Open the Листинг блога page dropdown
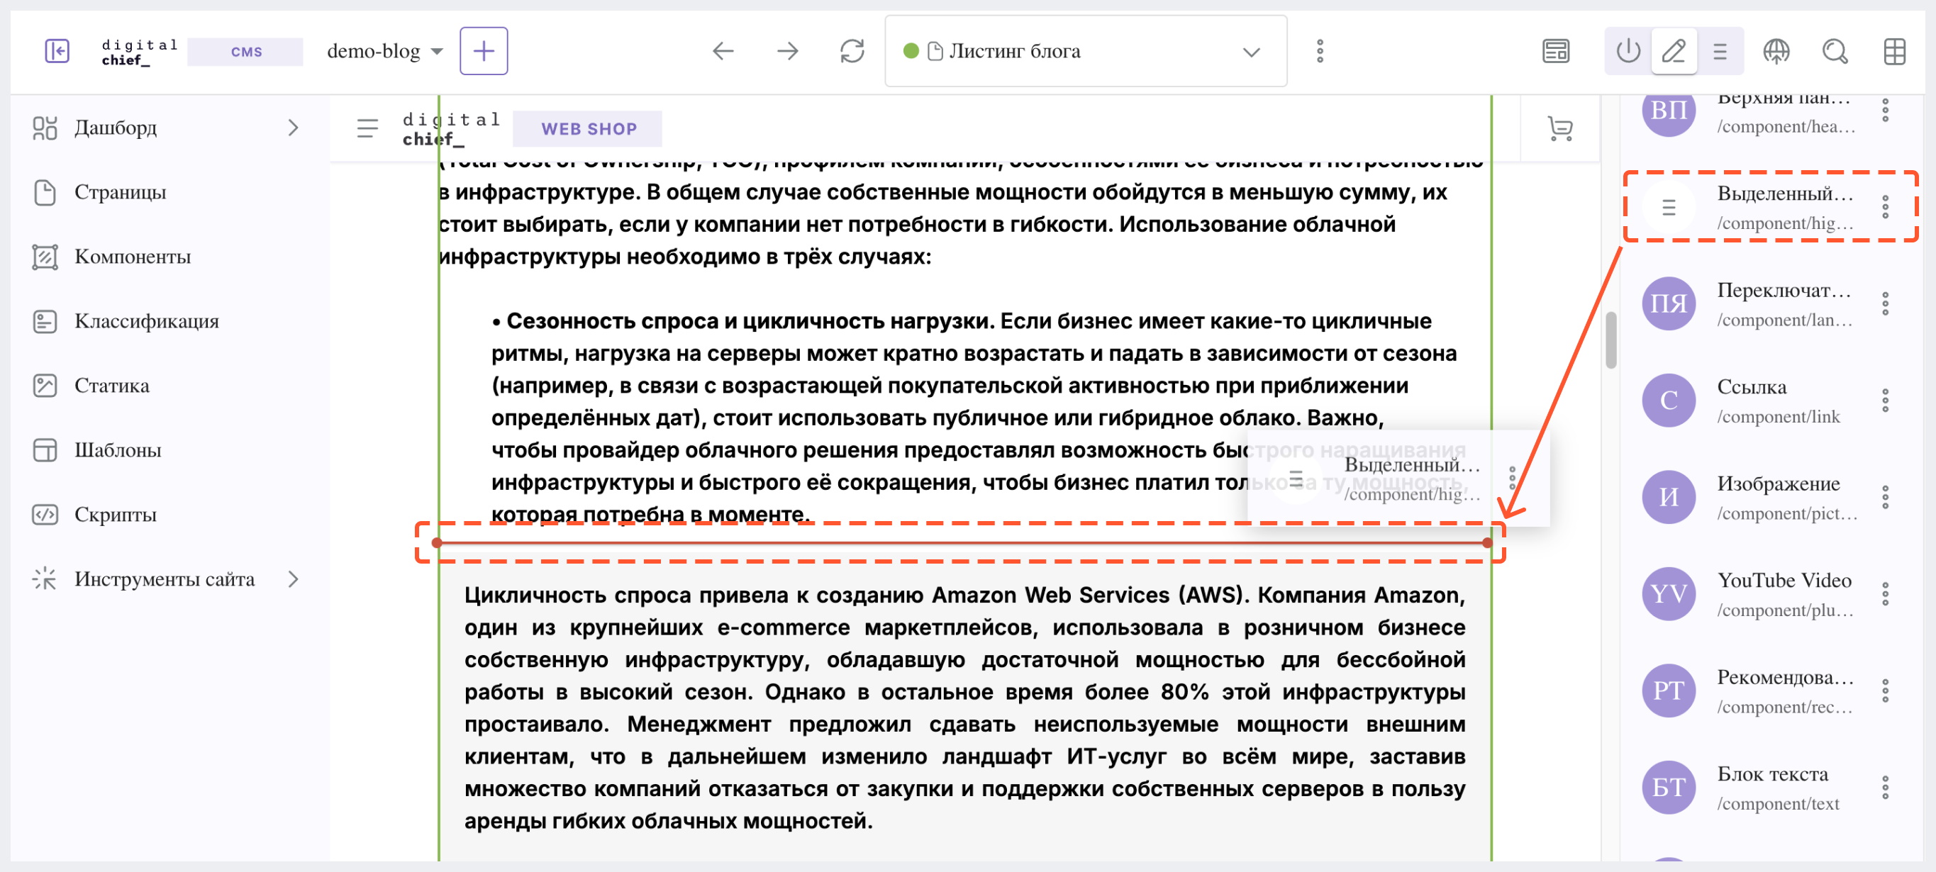Image resolution: width=1936 pixels, height=872 pixels. coord(1085,51)
